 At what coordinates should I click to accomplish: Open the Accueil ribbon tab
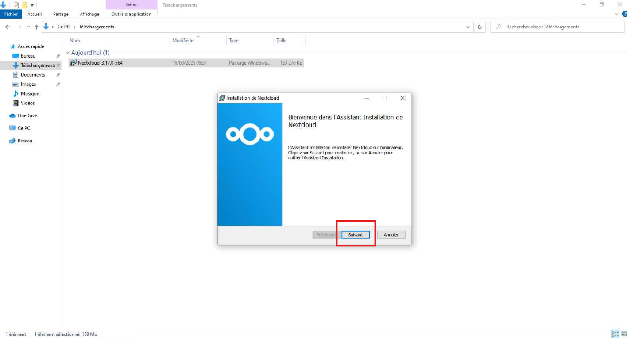pos(35,14)
